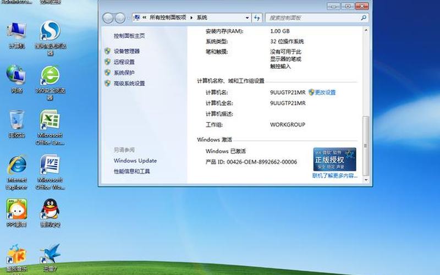
Task: Click the refresh button beside address bar
Action: 257,18
